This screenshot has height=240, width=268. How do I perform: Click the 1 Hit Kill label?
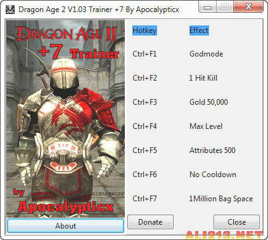coord(203,78)
